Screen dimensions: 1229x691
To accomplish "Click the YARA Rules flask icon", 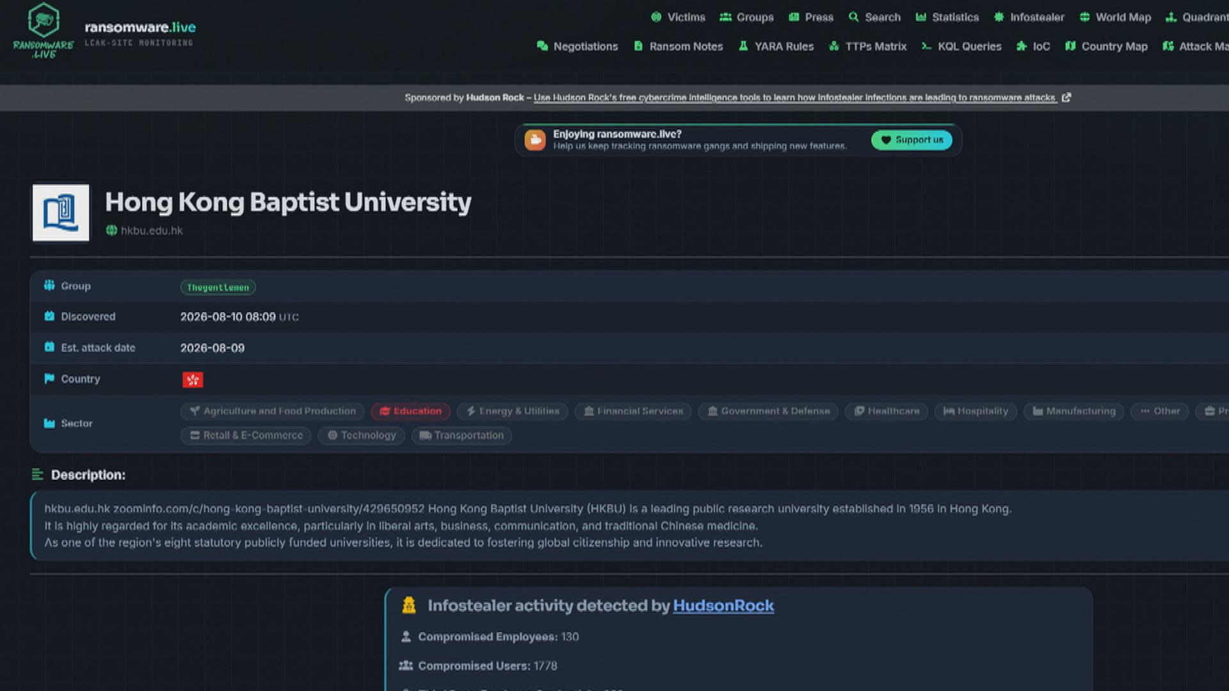I will point(743,46).
